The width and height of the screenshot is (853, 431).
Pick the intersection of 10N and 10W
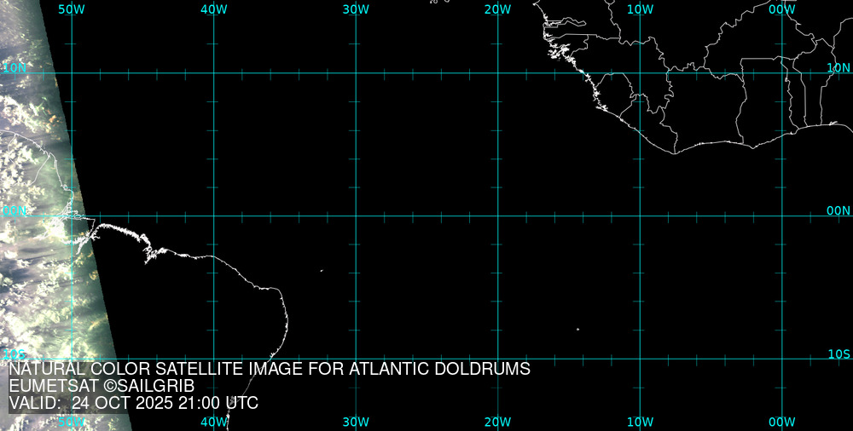tap(640, 73)
